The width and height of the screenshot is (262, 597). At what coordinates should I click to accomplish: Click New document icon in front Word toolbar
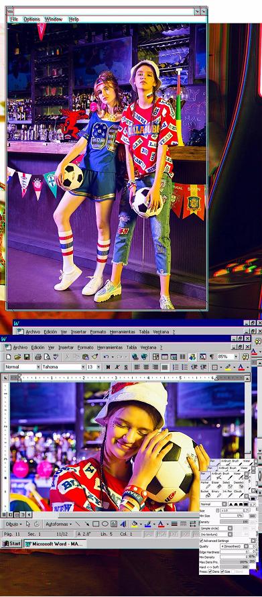coord(8,357)
